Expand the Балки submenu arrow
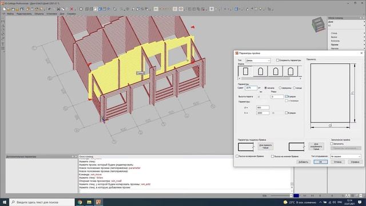Image resolution: width=366 pixels, height=206 pixels. (364, 37)
